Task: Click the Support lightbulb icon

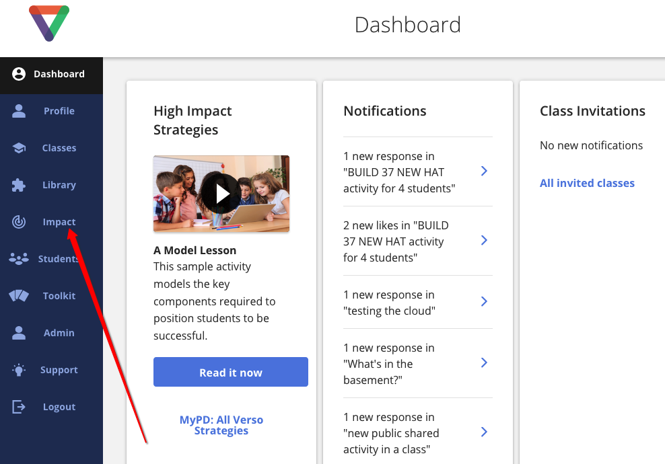Action: [x=19, y=370]
